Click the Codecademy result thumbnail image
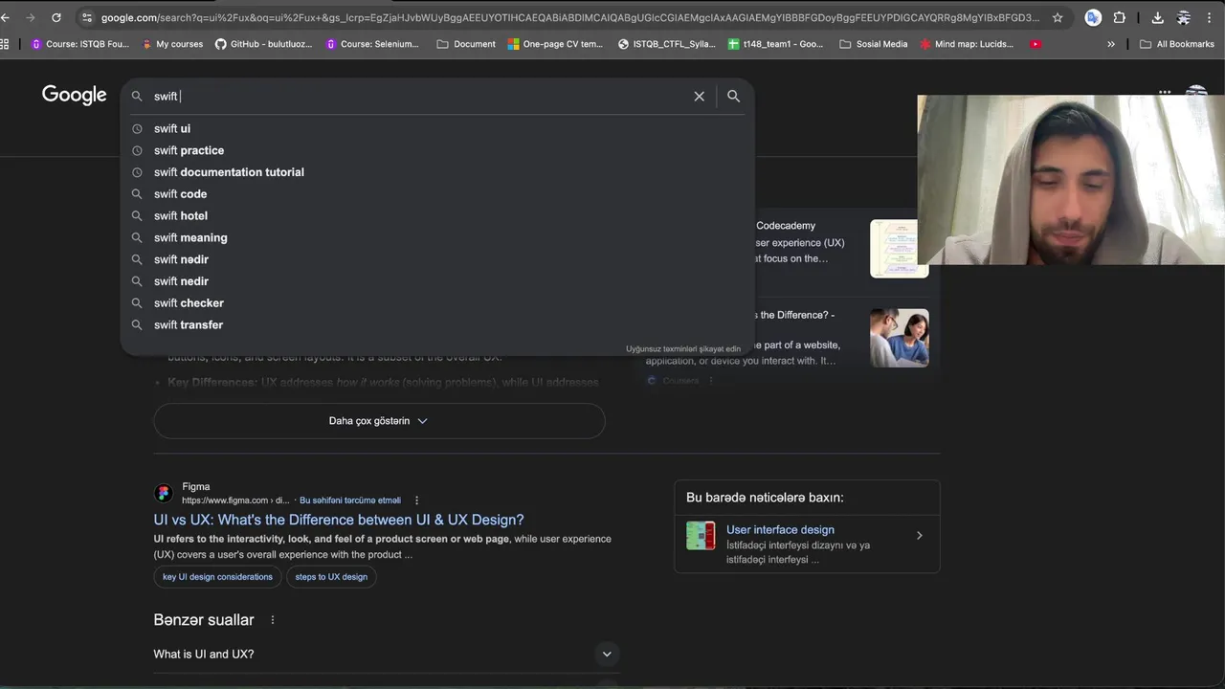The width and height of the screenshot is (1225, 689). click(x=899, y=249)
